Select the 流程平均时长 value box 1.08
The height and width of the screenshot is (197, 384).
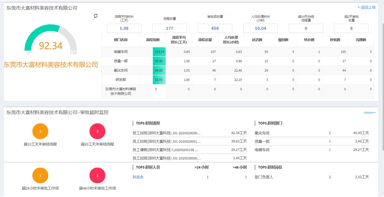point(124,28)
